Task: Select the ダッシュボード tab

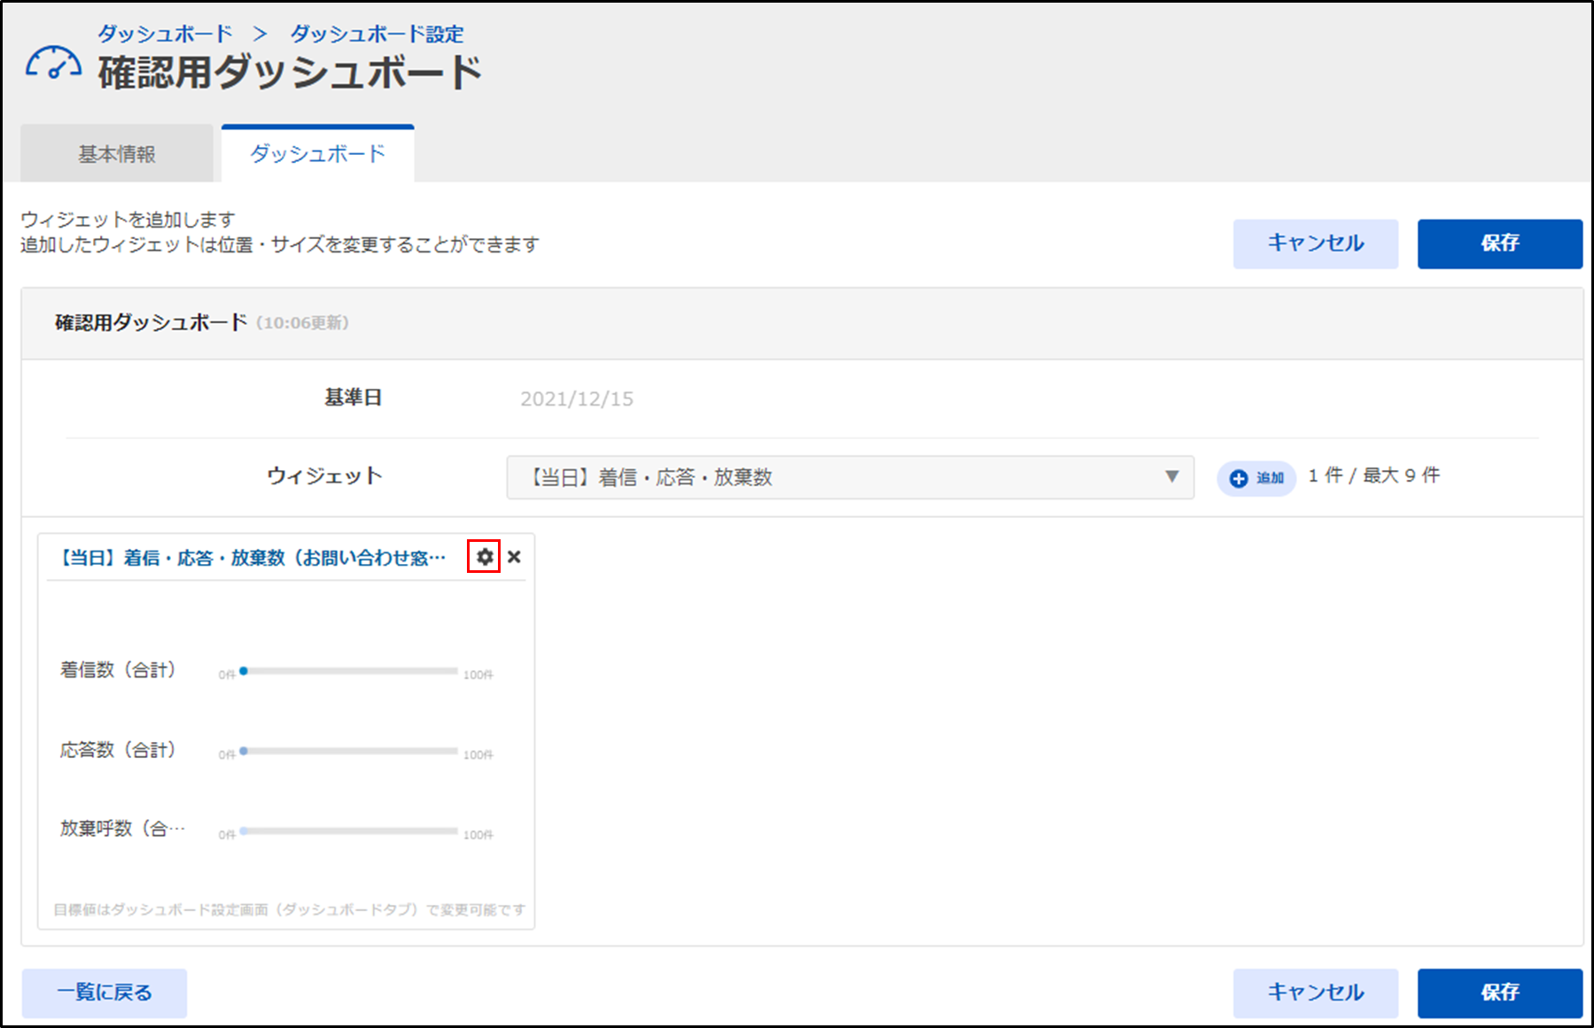Action: (x=317, y=154)
